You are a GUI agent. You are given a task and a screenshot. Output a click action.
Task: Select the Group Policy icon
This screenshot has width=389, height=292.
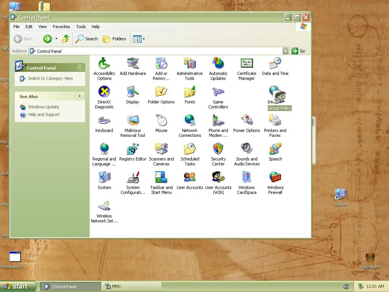pyautogui.click(x=280, y=97)
